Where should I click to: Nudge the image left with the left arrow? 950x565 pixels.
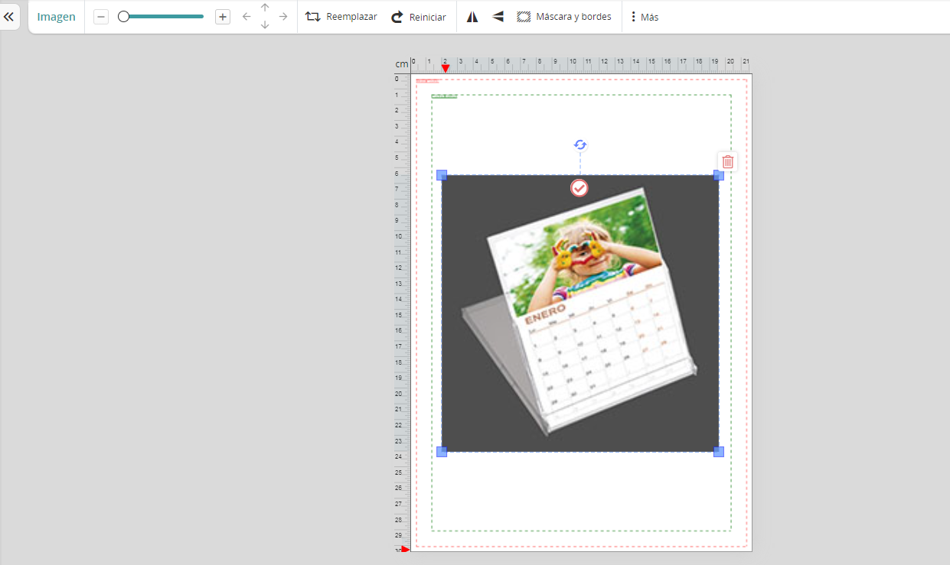coord(245,16)
